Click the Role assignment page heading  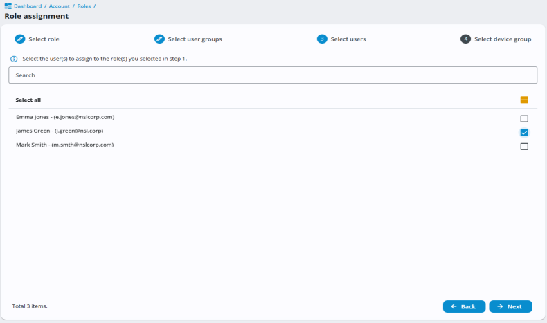click(37, 16)
